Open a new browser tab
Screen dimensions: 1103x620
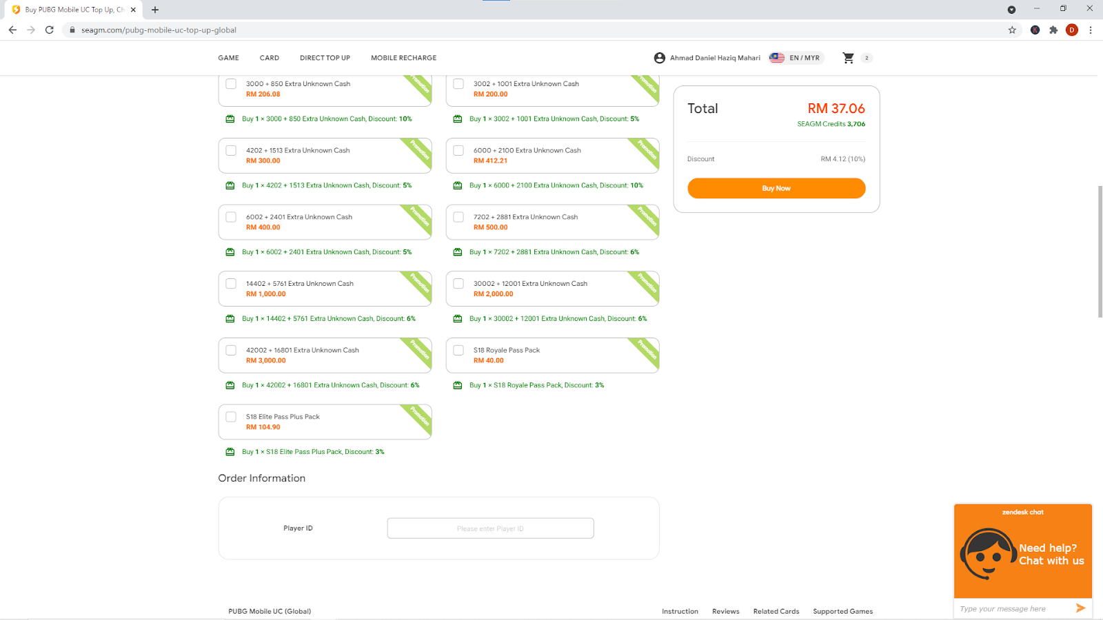pos(155,10)
